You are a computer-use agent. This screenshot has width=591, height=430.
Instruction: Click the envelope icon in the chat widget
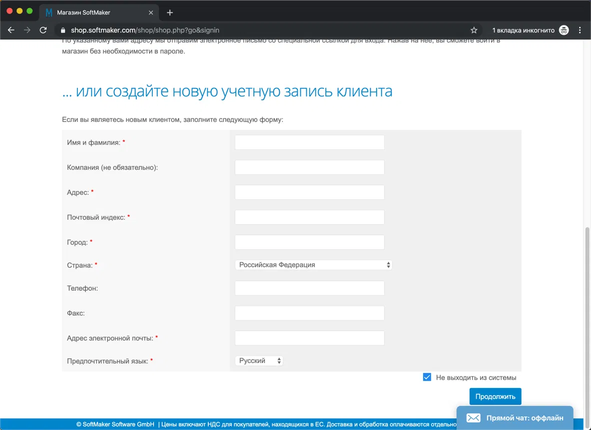pos(473,418)
